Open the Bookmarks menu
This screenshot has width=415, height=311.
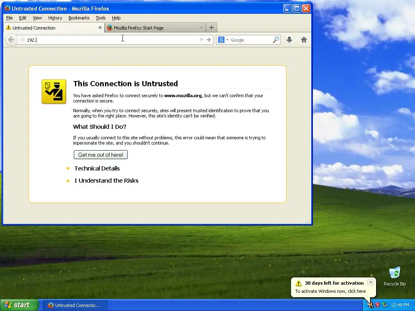(x=79, y=18)
